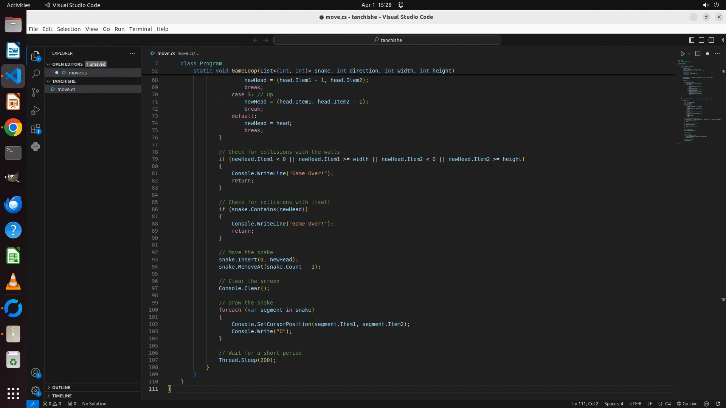Click Spaces: 4 indentation setting
The width and height of the screenshot is (726, 408).
point(613,404)
